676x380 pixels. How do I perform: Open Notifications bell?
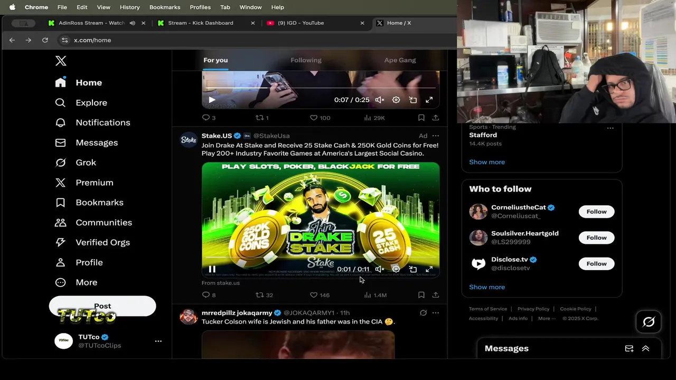click(92, 122)
